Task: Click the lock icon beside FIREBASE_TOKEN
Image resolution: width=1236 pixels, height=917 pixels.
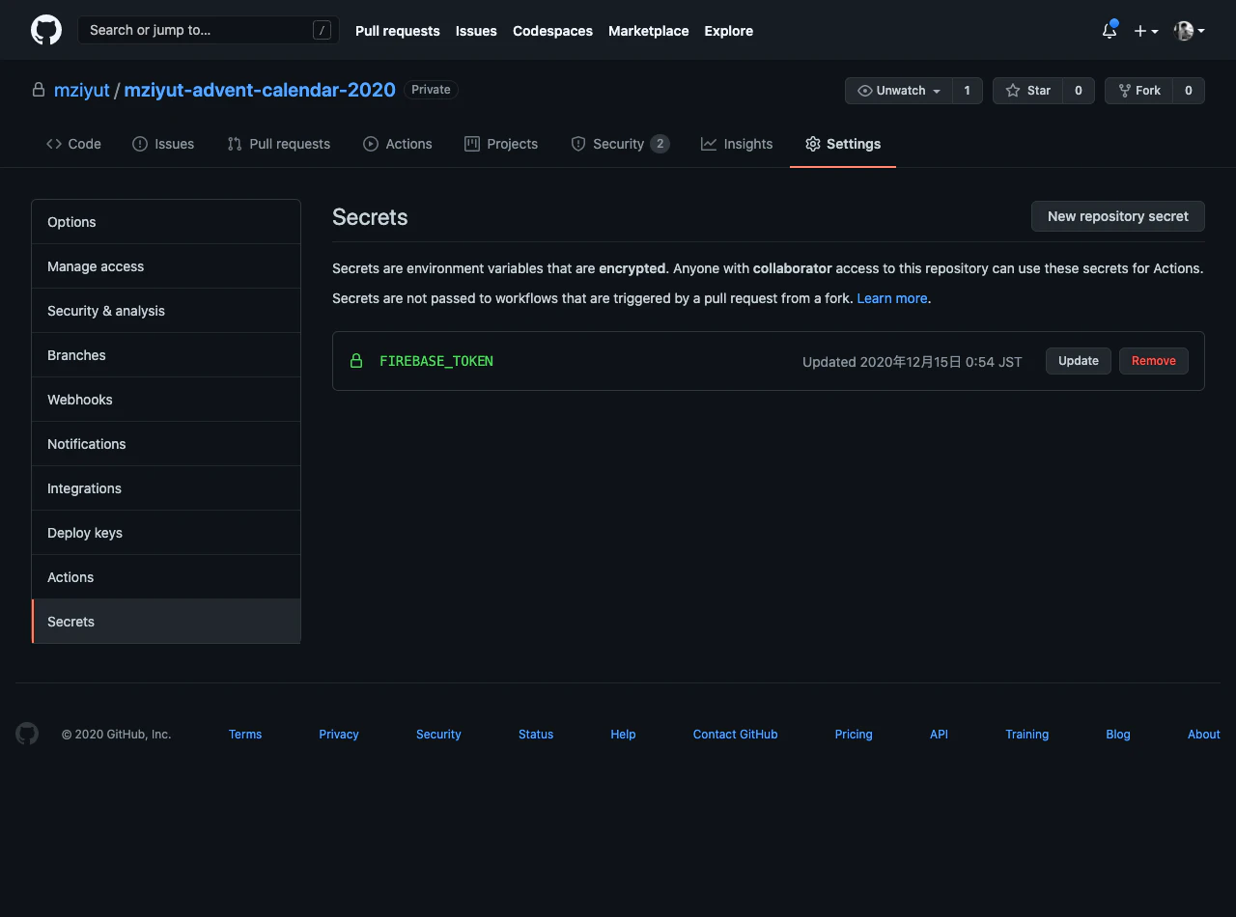Action: pyautogui.click(x=356, y=360)
